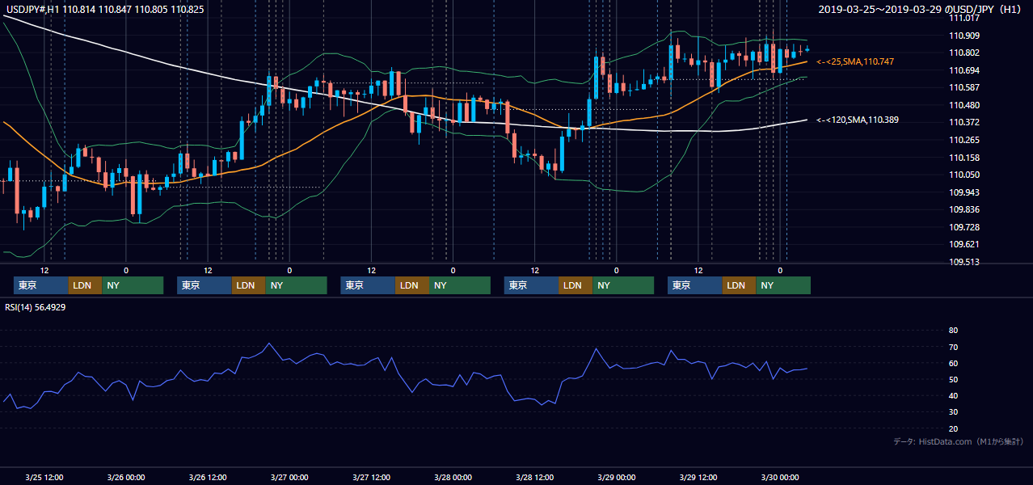The height and width of the screenshot is (485, 1033).
Task: Click the RSI scale value 40
Action: 953,395
